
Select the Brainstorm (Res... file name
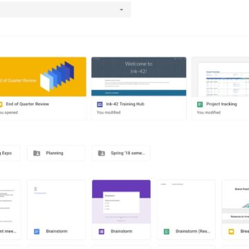point(193,231)
